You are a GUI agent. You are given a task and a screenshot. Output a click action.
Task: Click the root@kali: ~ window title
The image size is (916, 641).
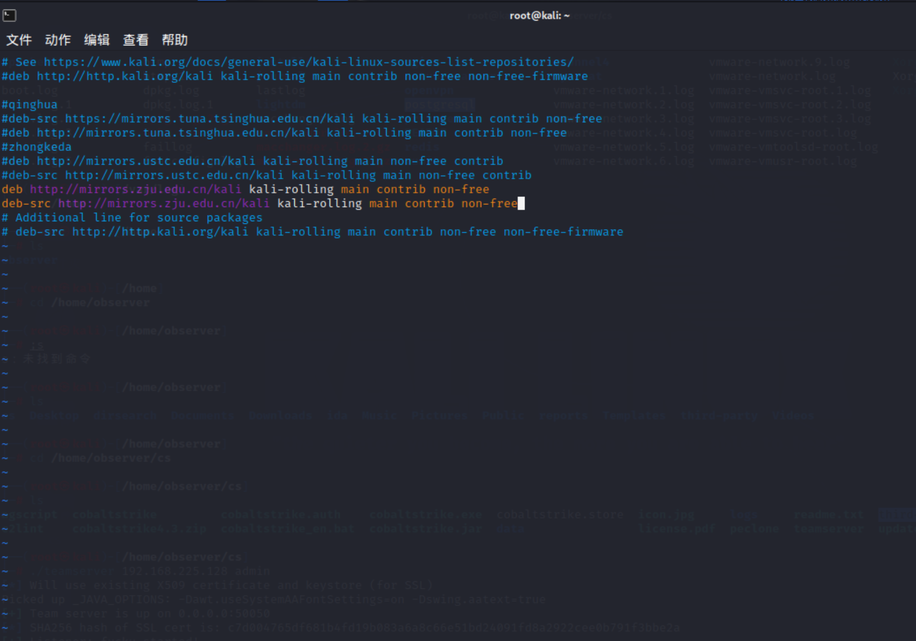539,16
